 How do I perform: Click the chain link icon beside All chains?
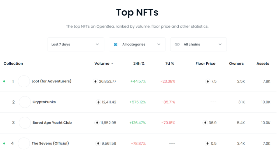tap(177, 44)
